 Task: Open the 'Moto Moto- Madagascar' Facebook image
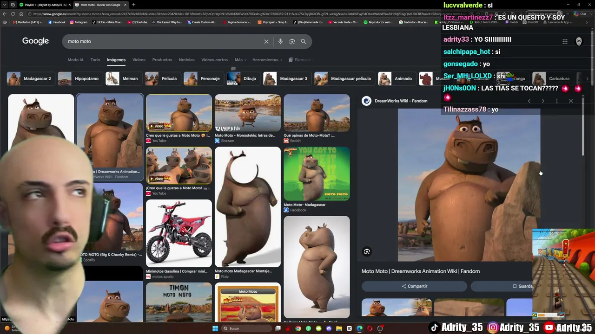click(317, 174)
